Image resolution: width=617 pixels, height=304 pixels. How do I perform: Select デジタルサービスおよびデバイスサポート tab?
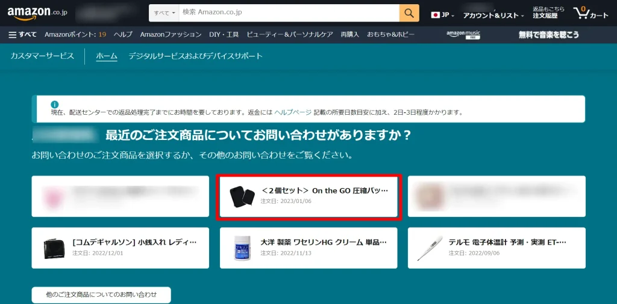tap(195, 56)
